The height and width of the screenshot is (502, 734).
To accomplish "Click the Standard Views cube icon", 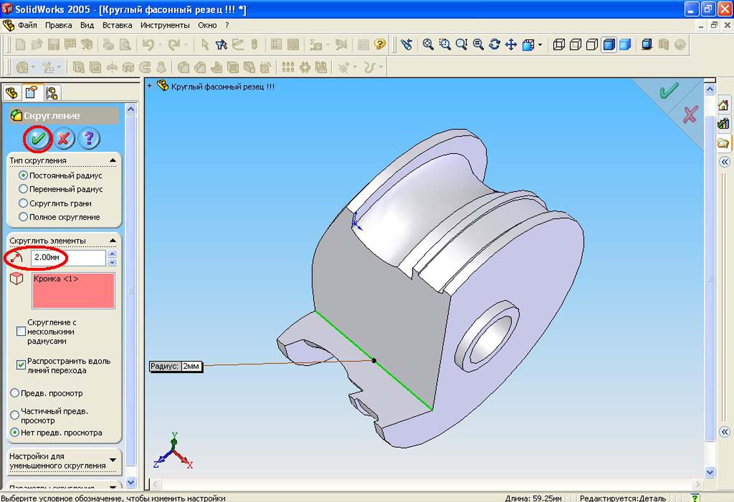I will [528, 45].
